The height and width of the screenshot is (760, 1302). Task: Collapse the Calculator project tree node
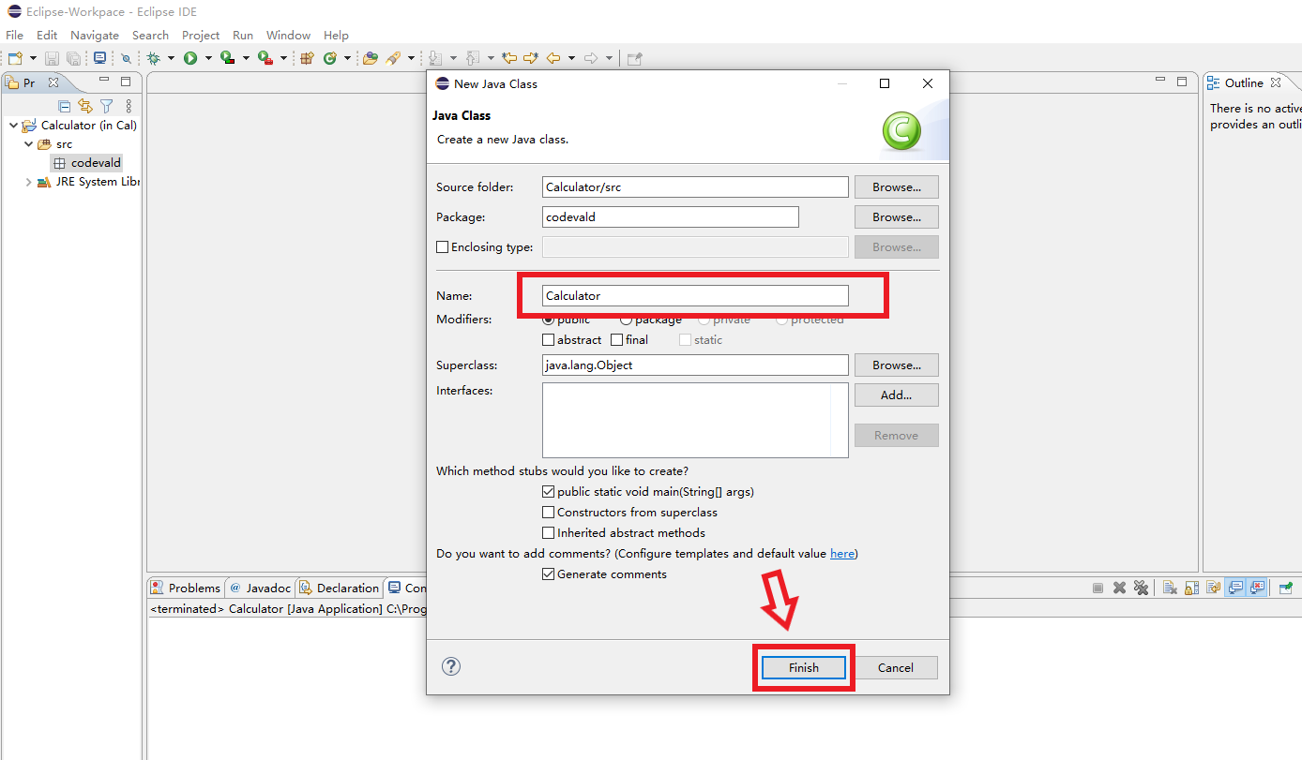tap(13, 125)
